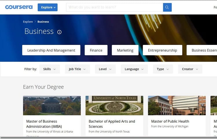217x139 pixels.
Task: Expand the Level filter
Action: coord(105,69)
